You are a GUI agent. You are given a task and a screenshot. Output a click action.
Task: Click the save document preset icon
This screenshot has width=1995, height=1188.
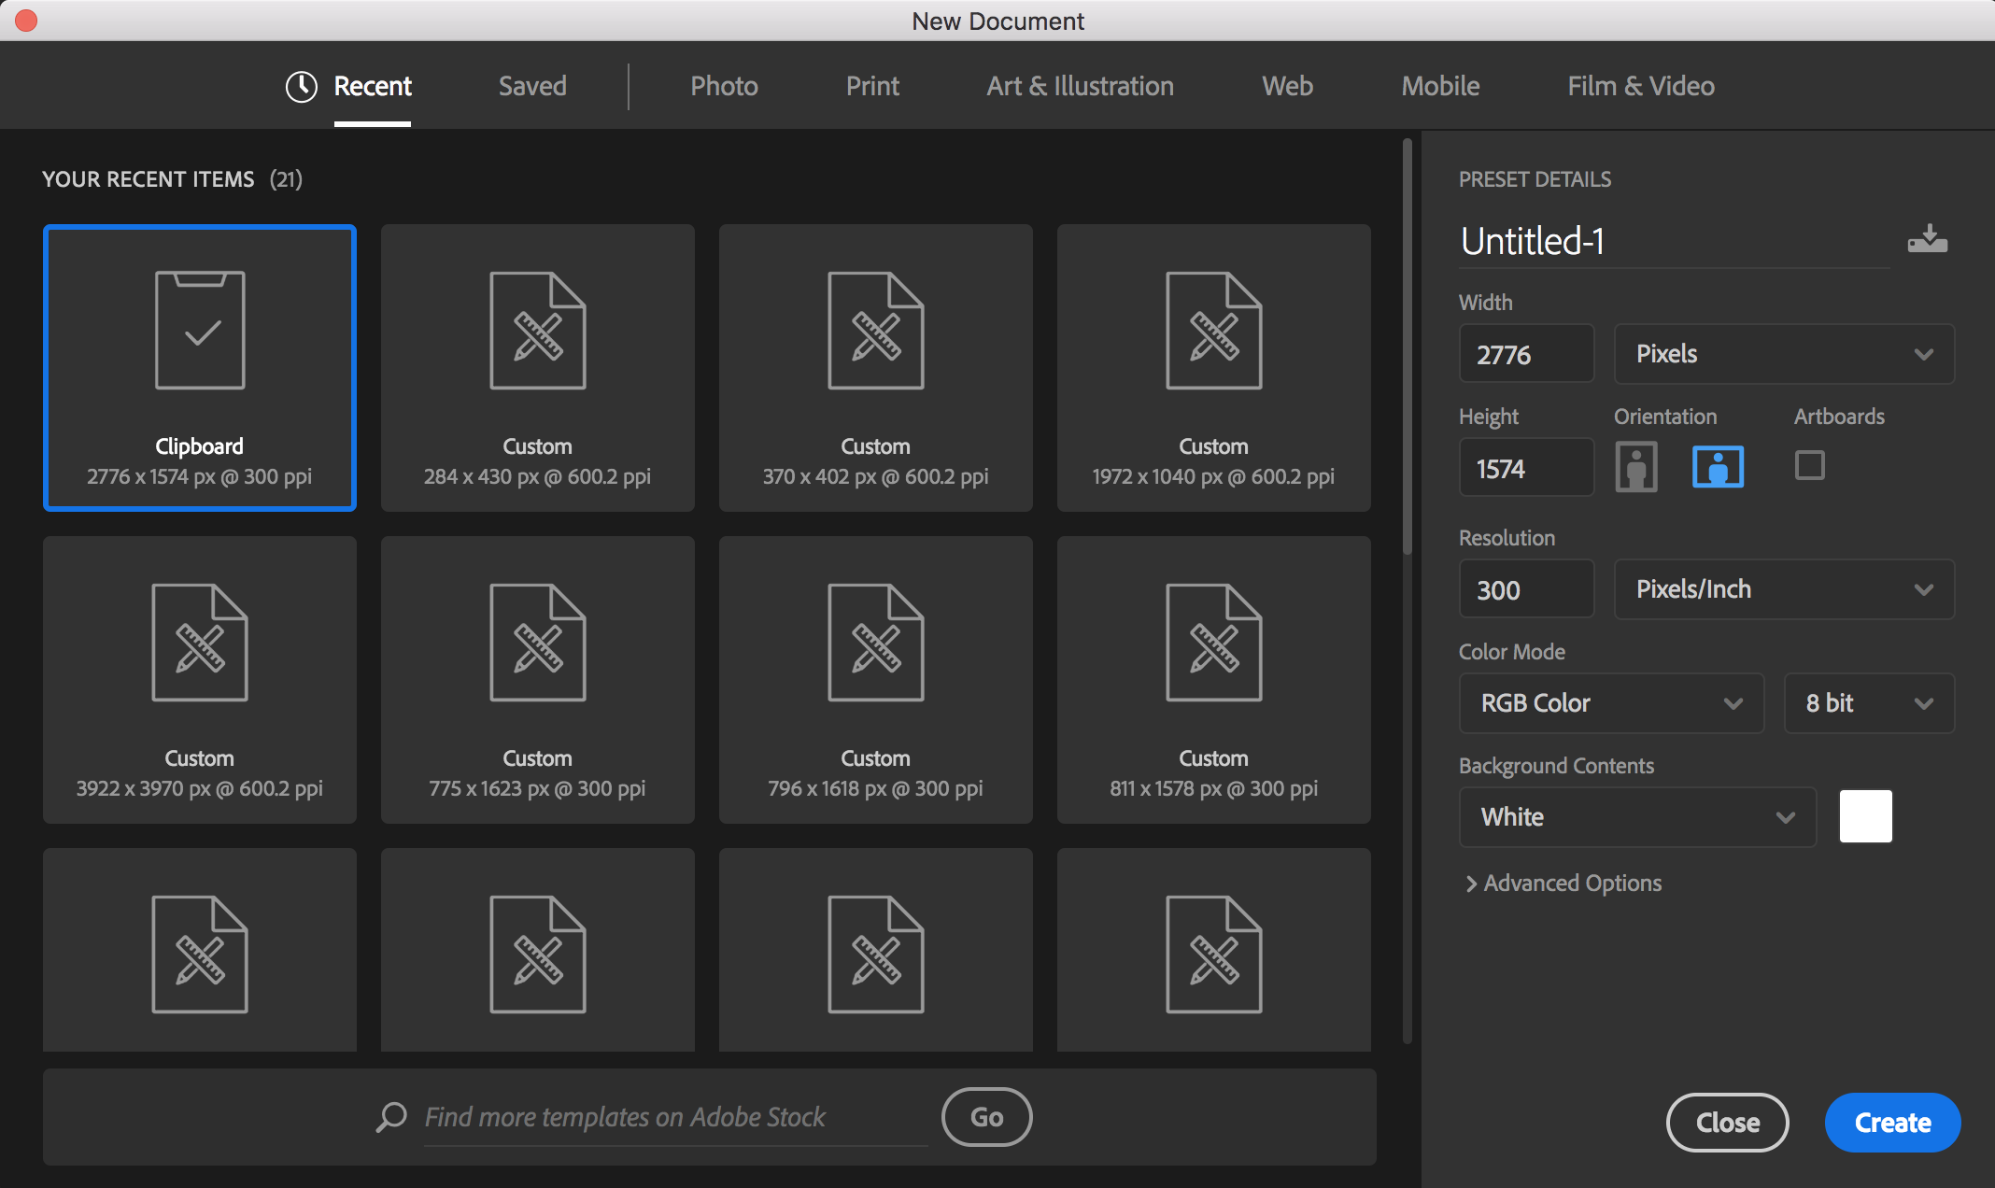point(1927,239)
